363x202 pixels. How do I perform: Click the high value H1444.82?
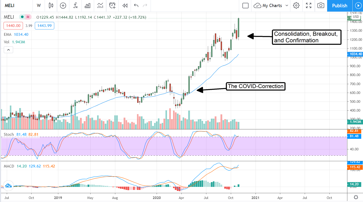point(65,17)
